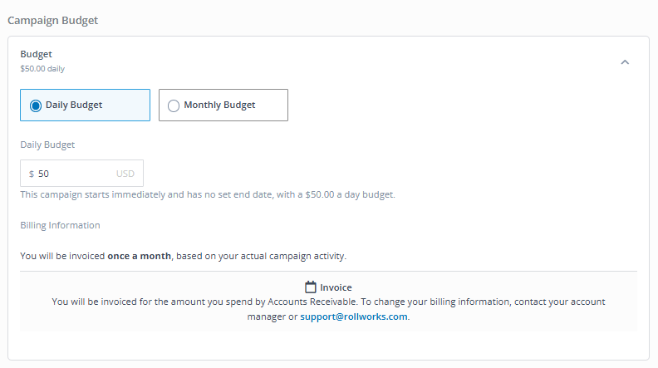Screen dimensions: 658x368
Task: Open the support@rollworks.com email link
Action: pos(354,316)
